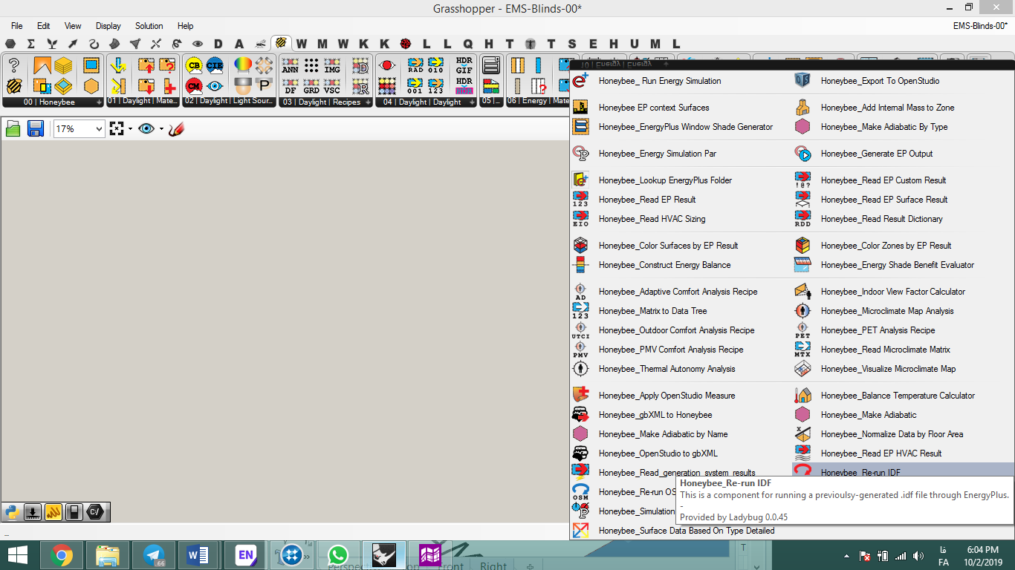
Task: Choose the CIE sky component icon
Action: coord(215,65)
